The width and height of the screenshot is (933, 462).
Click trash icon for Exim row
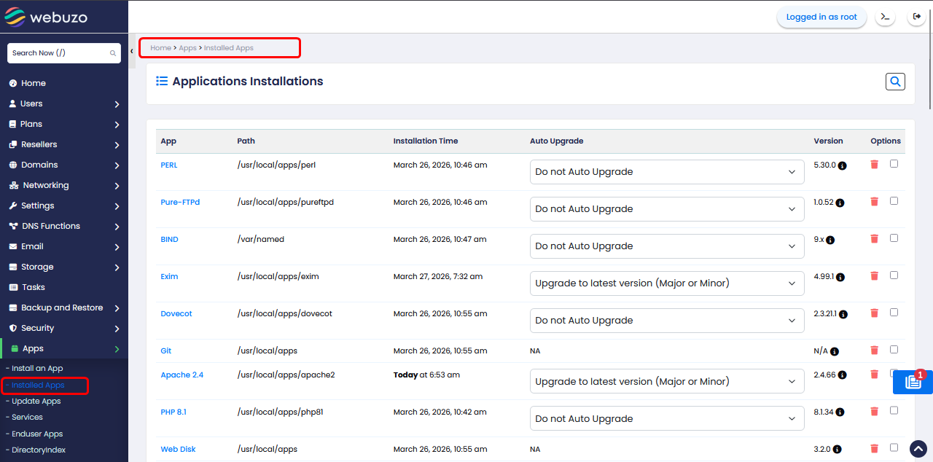875,276
